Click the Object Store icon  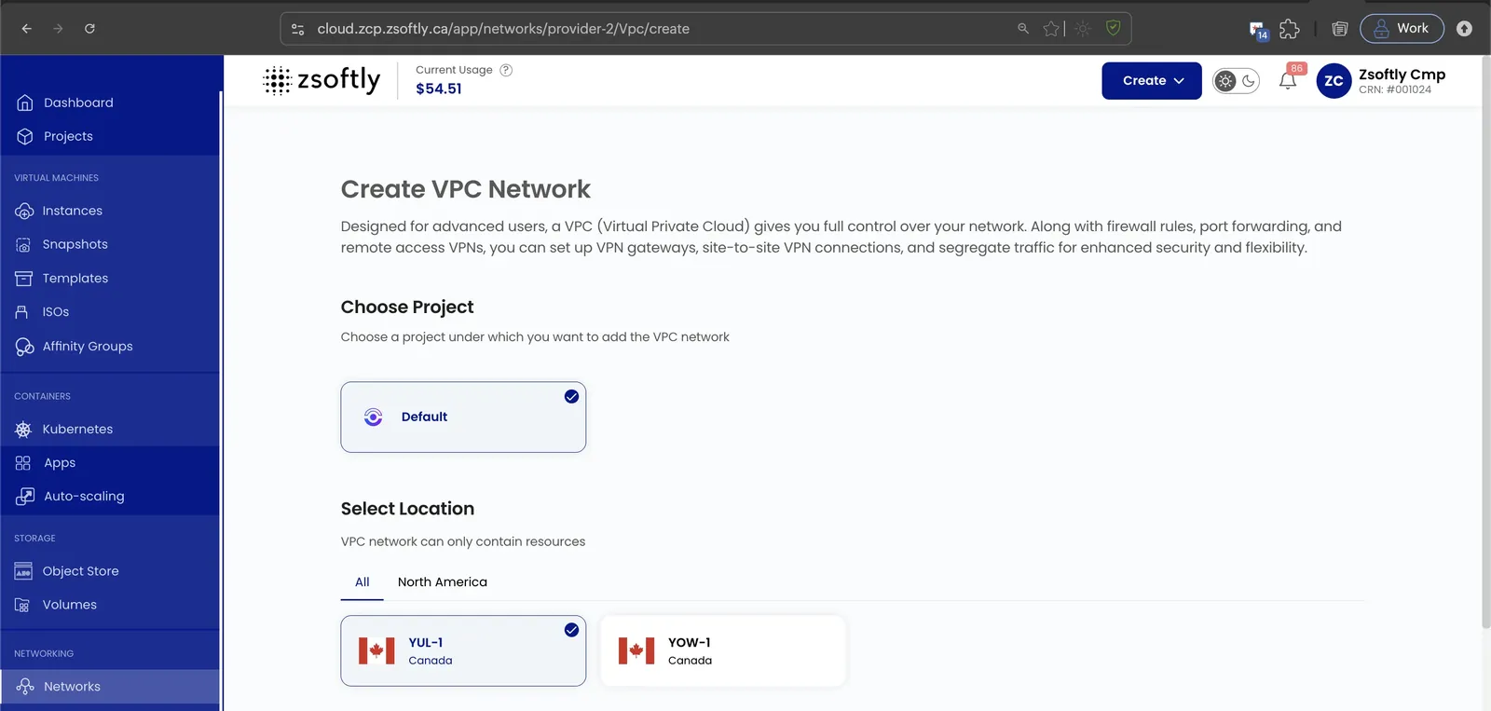click(24, 571)
